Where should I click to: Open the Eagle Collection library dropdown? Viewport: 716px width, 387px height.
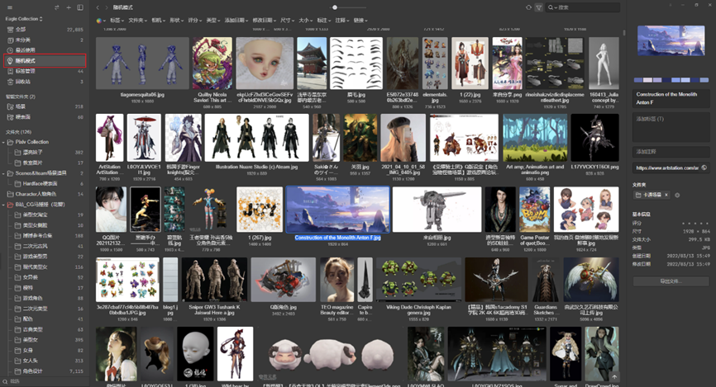pos(24,19)
